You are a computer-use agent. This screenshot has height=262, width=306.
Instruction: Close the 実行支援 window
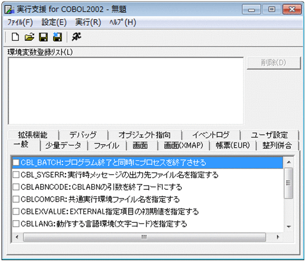292,9
